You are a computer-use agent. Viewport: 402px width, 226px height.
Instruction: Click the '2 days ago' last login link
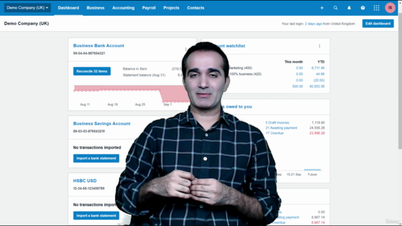(x=313, y=24)
